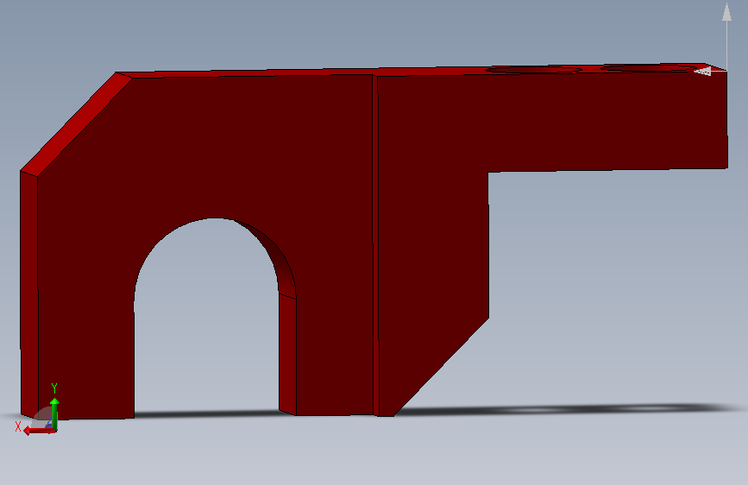Select the vertical seam edge on front face

pos(375,245)
